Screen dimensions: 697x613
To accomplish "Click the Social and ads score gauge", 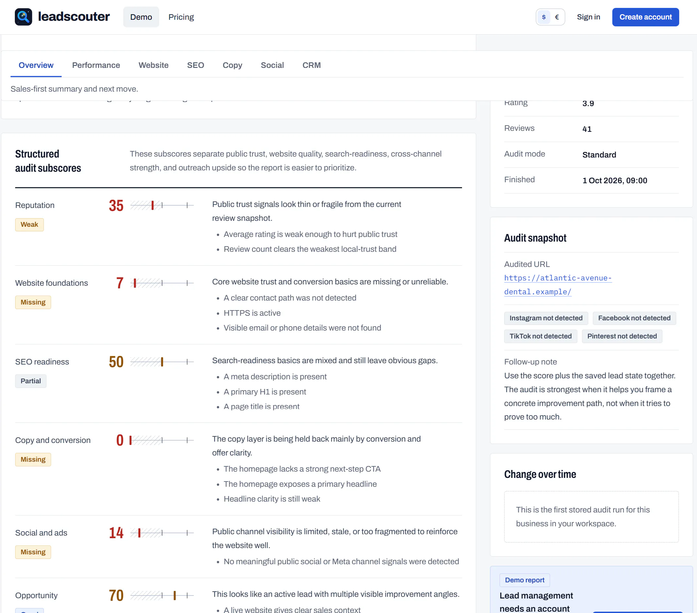I will click(x=162, y=533).
